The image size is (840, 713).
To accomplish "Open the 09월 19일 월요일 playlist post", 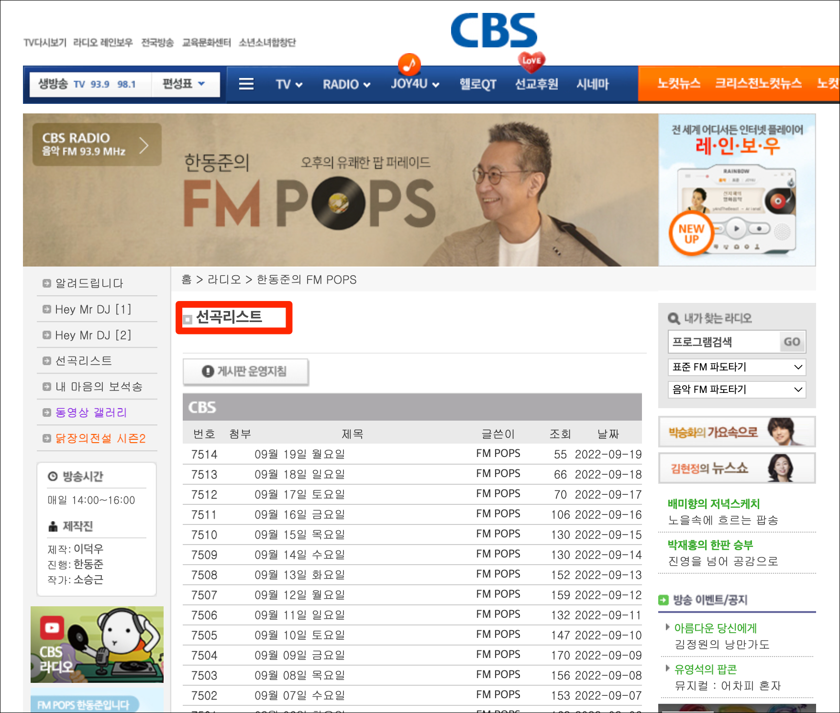I will coord(299,454).
